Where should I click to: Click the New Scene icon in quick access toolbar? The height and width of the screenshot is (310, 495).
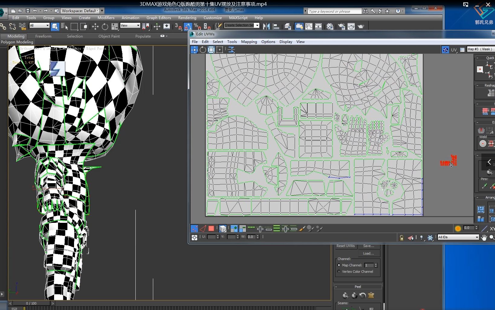[13, 11]
